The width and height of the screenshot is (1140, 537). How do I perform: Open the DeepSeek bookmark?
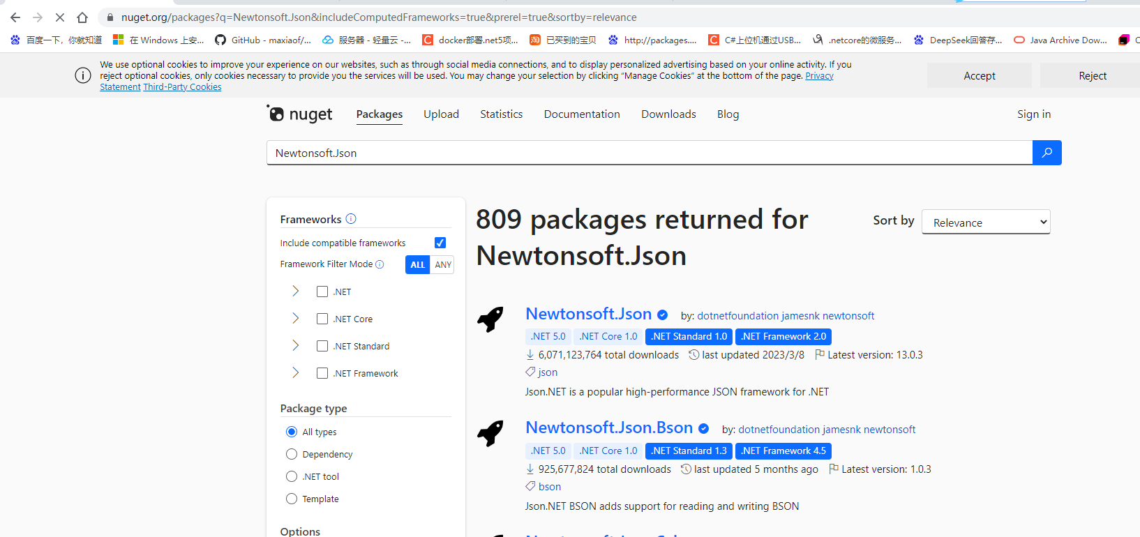[958, 40]
